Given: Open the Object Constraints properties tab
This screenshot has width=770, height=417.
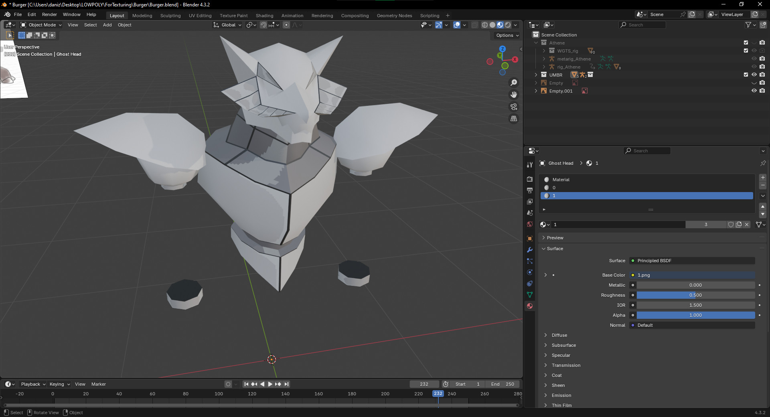Looking at the screenshot, I should click(x=530, y=283).
